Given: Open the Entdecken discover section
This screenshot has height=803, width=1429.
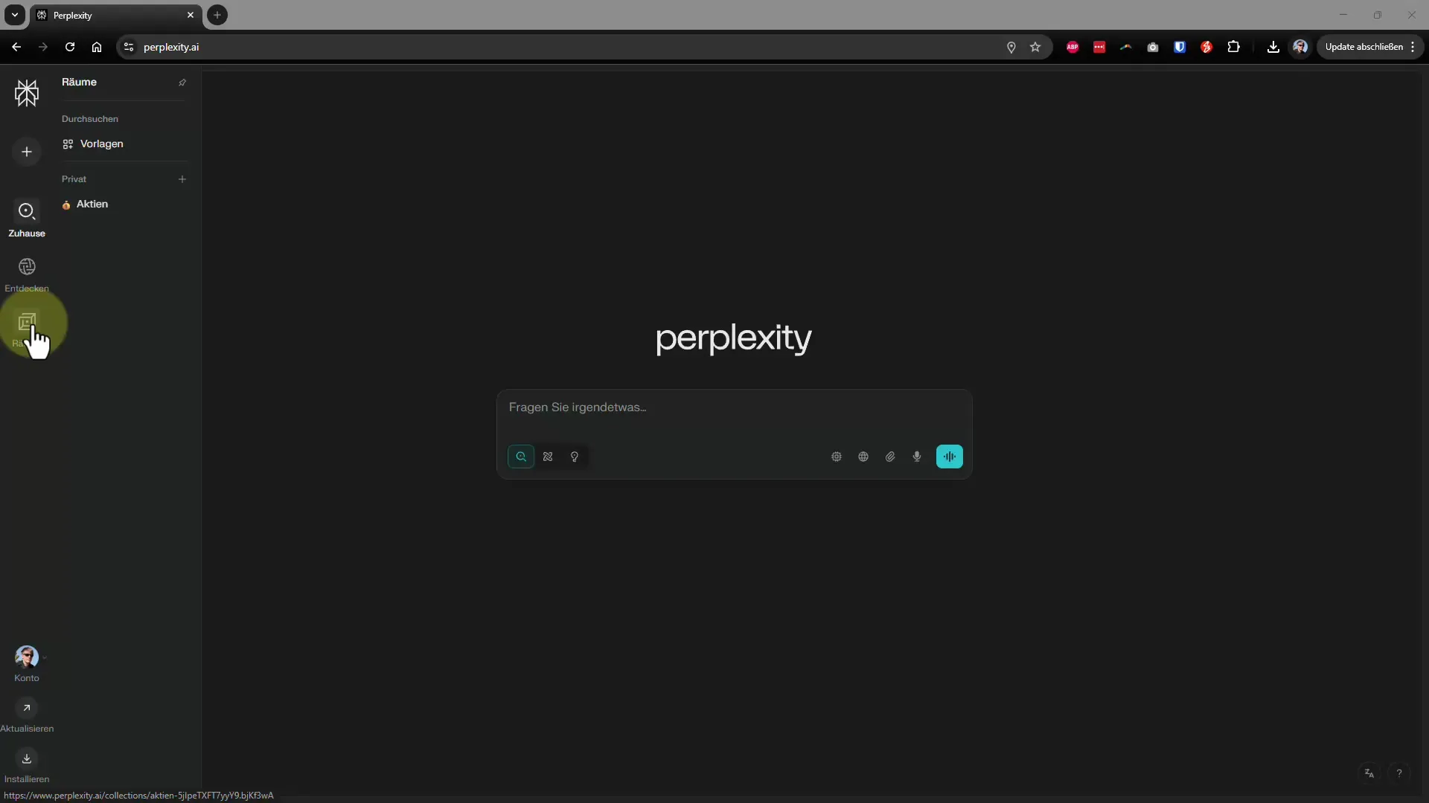Looking at the screenshot, I should [27, 274].
